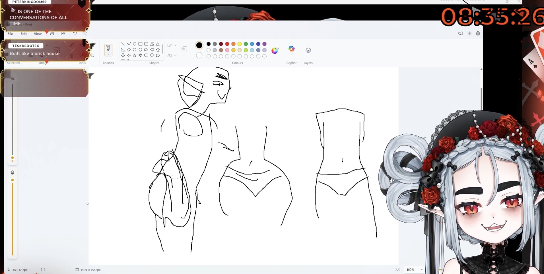Select the Four-point star shape
This screenshot has width=544, height=274.
pos(129,55)
